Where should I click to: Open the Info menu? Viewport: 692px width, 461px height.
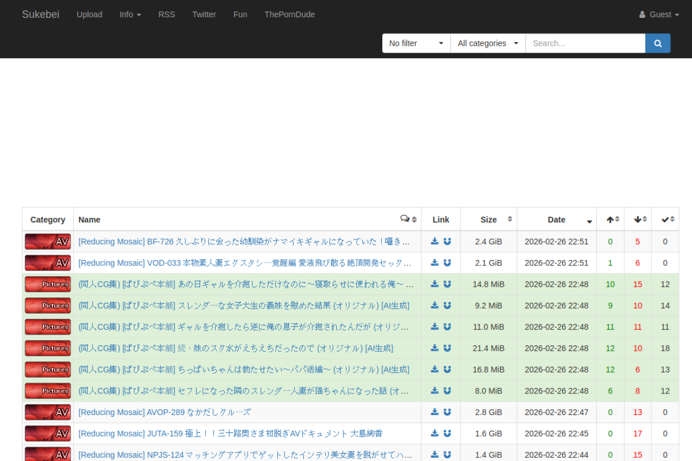coord(130,15)
